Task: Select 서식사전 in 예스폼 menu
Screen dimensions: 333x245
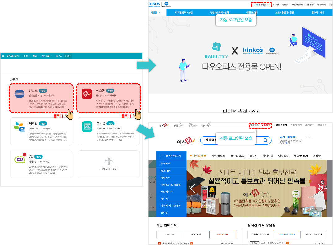Action: coord(268,155)
